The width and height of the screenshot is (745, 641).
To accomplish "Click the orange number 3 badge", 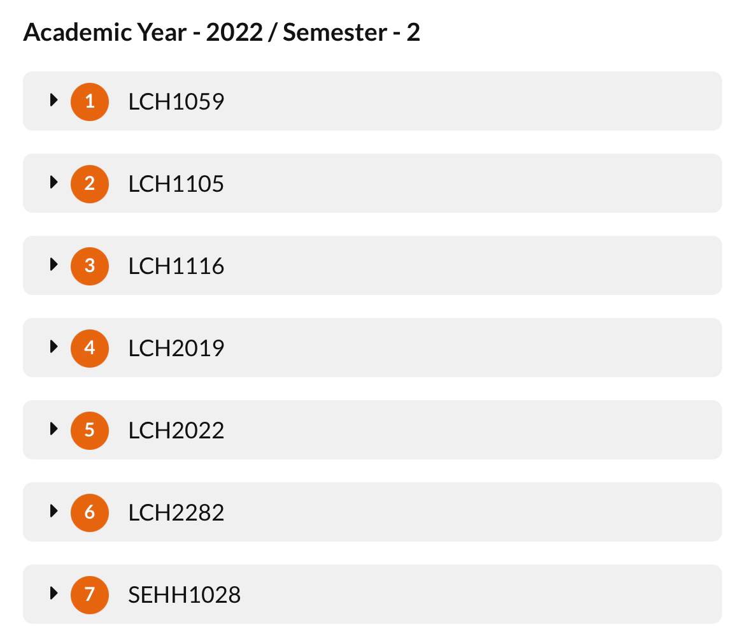I will click(x=90, y=266).
